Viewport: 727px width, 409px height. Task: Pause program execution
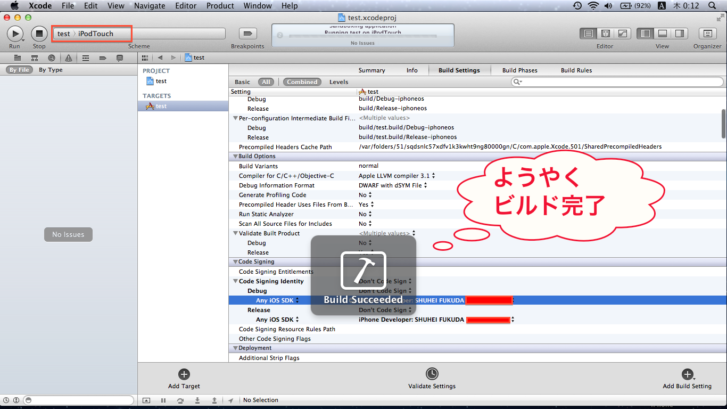[163, 400]
